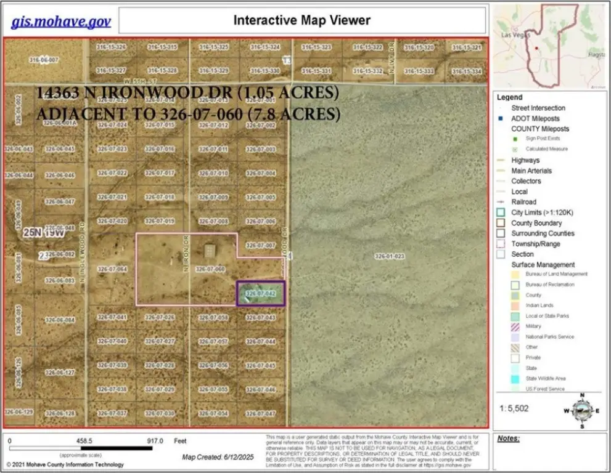Click the Interactive Map Viewer title box
This screenshot has height=473, width=611.
coord(301,20)
